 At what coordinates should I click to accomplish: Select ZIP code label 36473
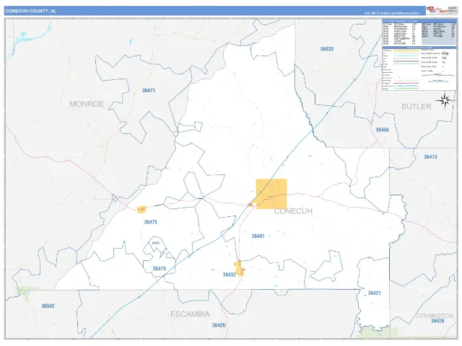(159, 269)
